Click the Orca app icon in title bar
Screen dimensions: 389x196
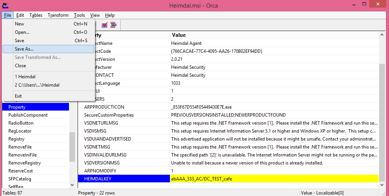click(x=5, y=5)
